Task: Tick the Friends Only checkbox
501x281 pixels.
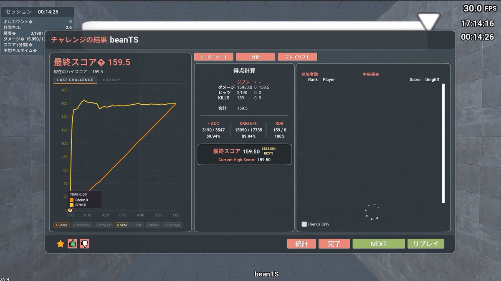Action: (304, 224)
